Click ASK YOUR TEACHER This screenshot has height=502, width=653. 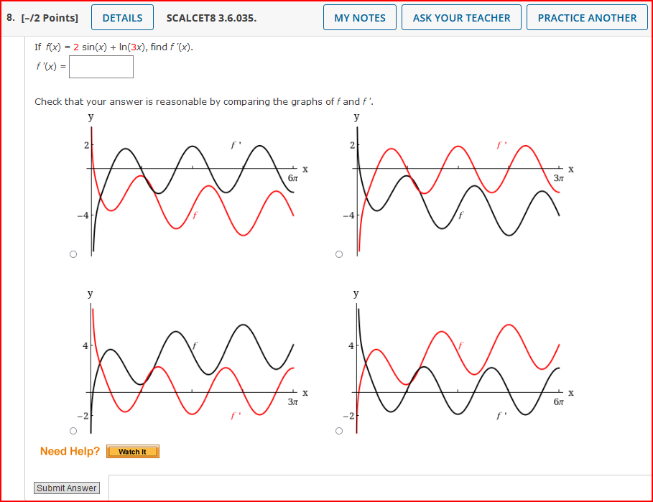(461, 17)
